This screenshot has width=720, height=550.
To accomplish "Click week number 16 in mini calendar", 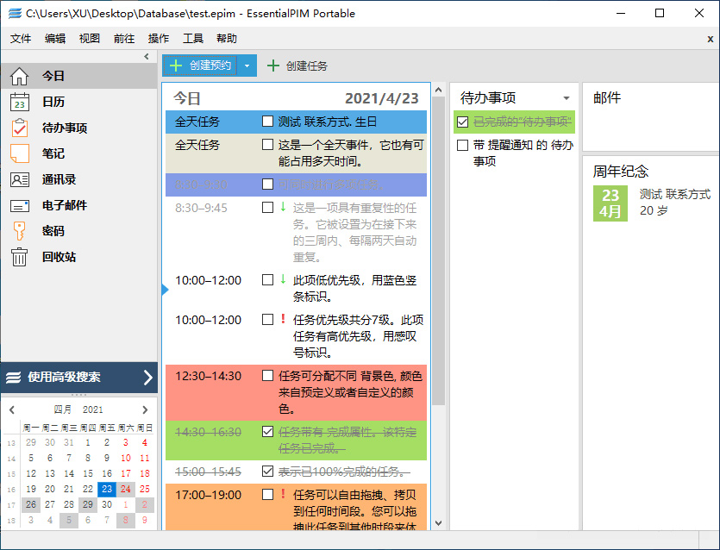I will [x=11, y=490].
